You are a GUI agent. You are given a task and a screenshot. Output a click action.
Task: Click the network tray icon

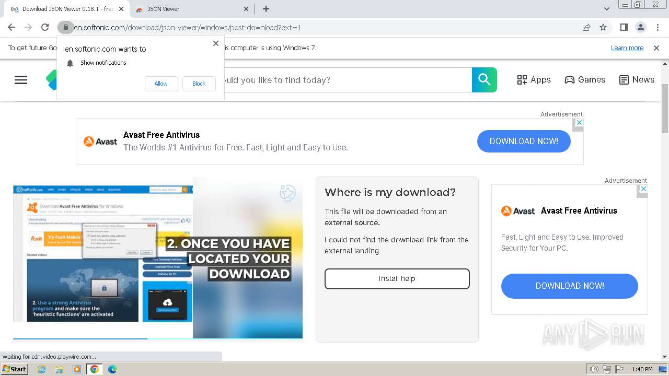tap(607, 369)
